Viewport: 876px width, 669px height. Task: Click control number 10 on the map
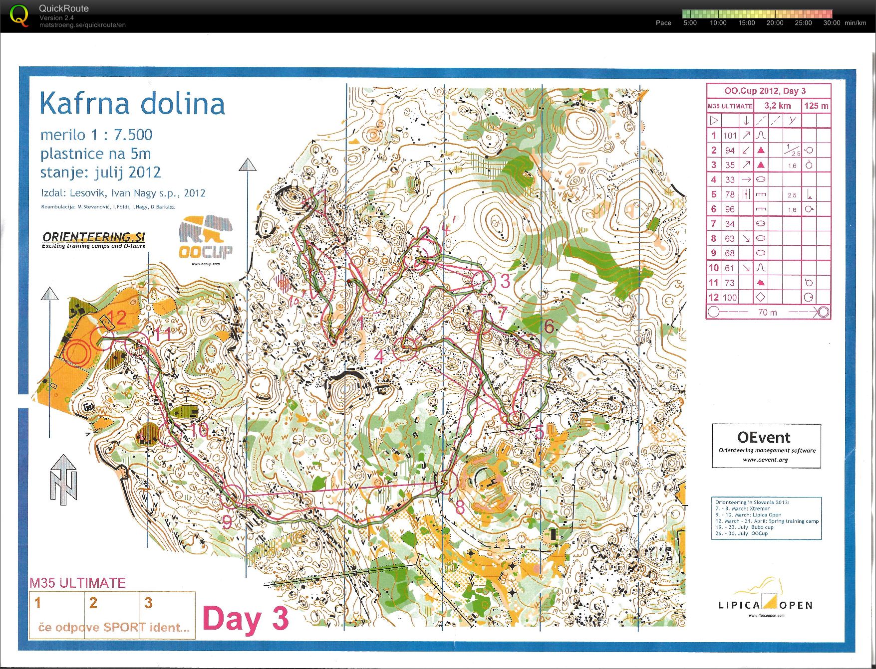click(200, 430)
